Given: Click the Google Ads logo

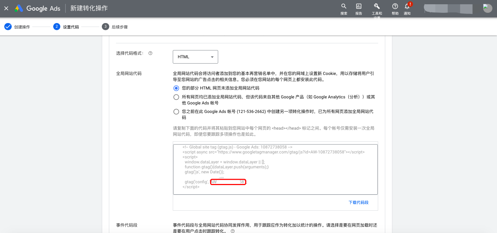Looking at the screenshot, I should coord(37,8).
